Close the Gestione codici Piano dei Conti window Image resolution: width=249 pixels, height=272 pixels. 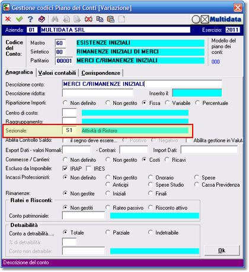[238, 8]
